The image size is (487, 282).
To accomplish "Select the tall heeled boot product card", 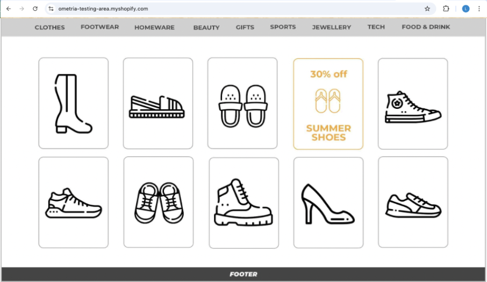I will pos(74,103).
